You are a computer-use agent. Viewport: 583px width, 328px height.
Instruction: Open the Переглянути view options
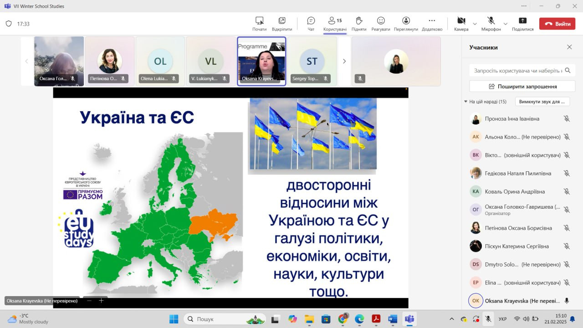(406, 24)
